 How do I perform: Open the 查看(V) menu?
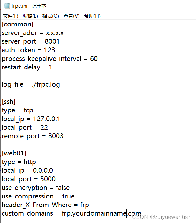(72, 16)
